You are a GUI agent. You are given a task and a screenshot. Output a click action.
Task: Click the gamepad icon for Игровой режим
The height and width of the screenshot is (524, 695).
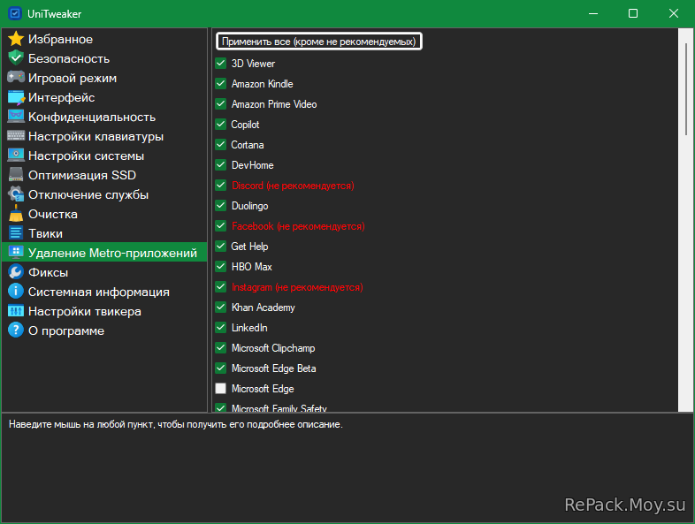click(x=16, y=78)
